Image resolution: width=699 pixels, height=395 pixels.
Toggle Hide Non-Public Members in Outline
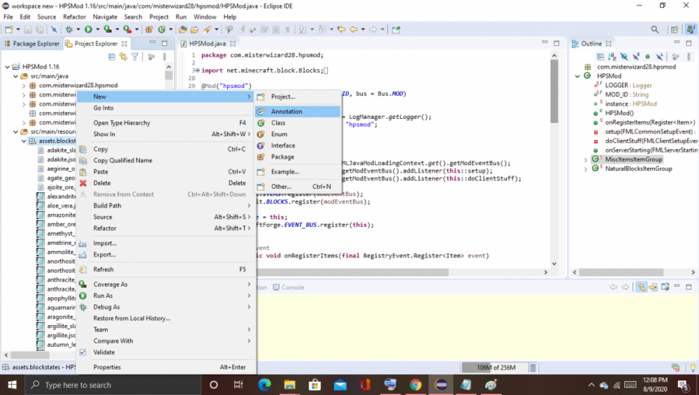[647, 57]
